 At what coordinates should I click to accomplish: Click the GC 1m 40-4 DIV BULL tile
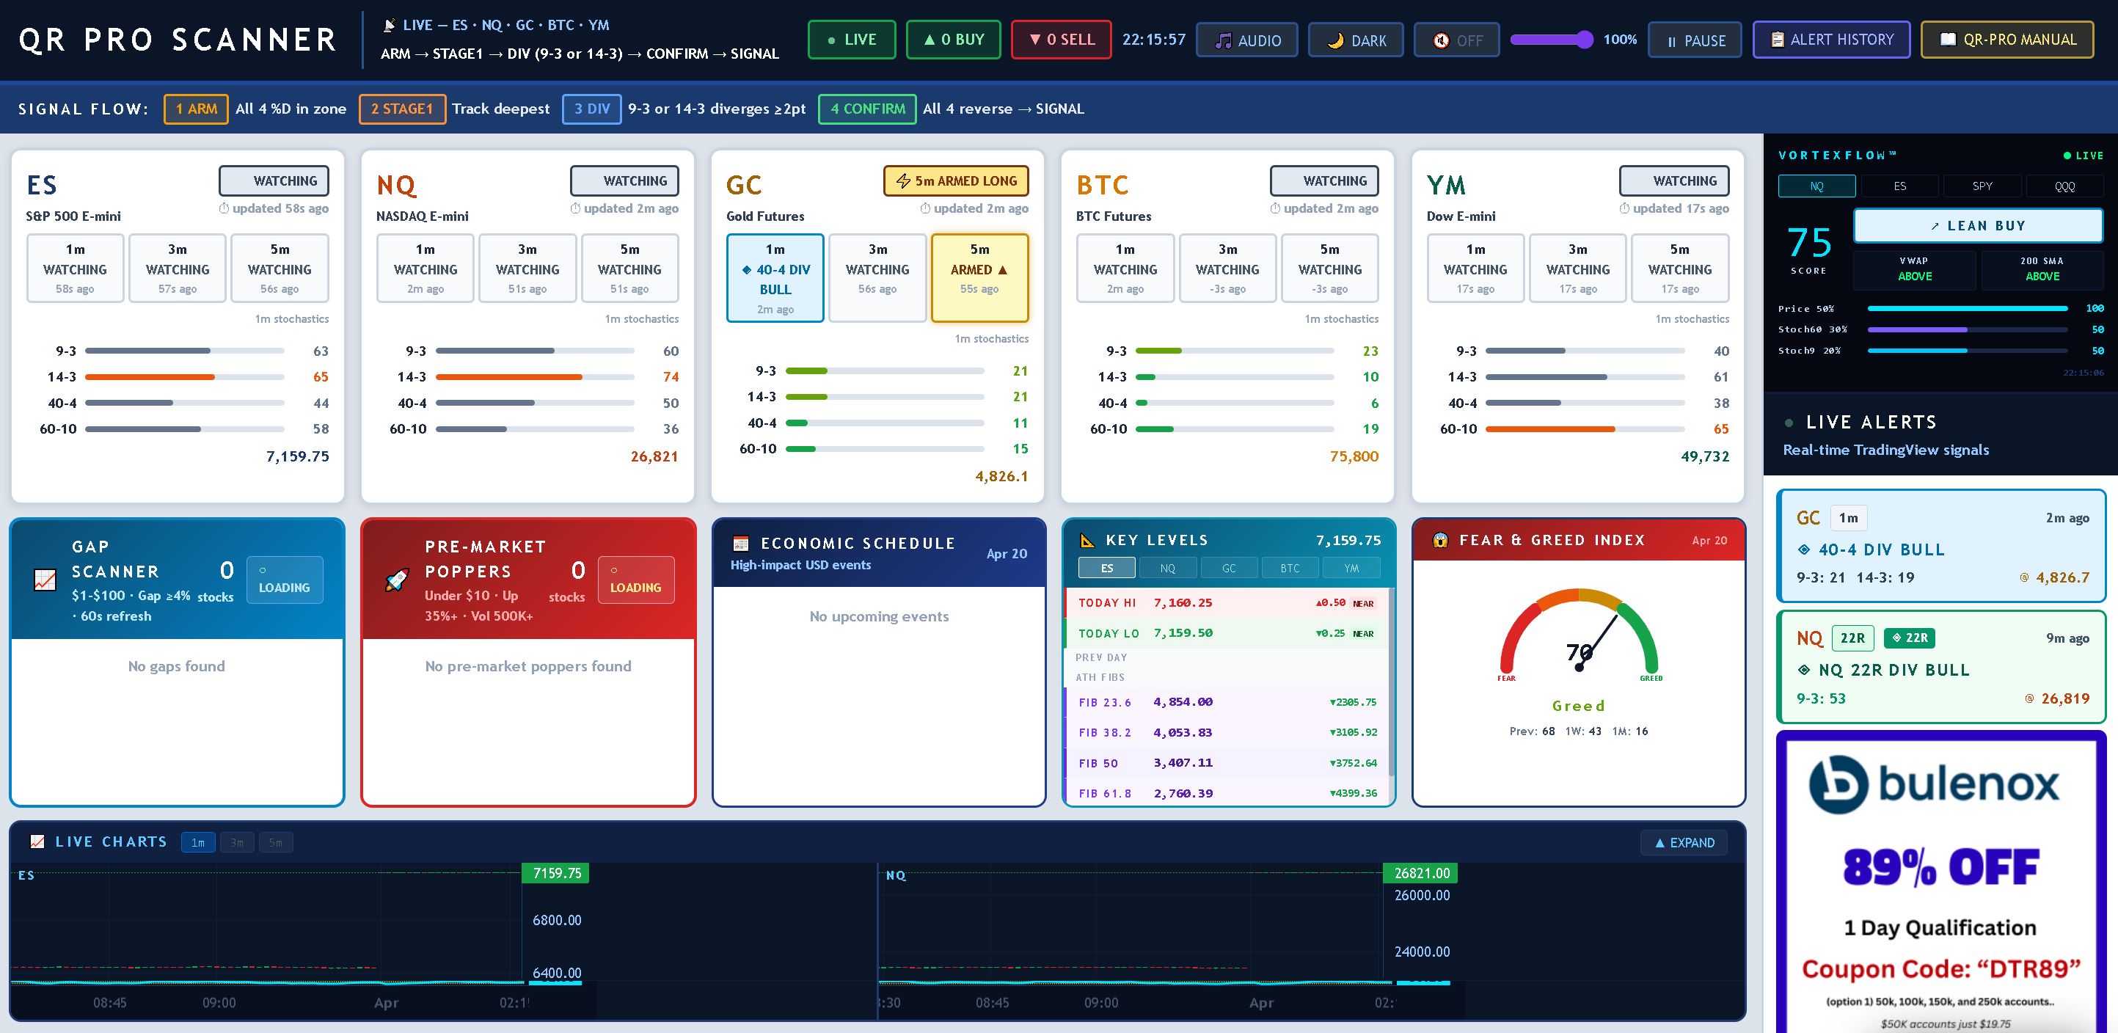pos(775,278)
